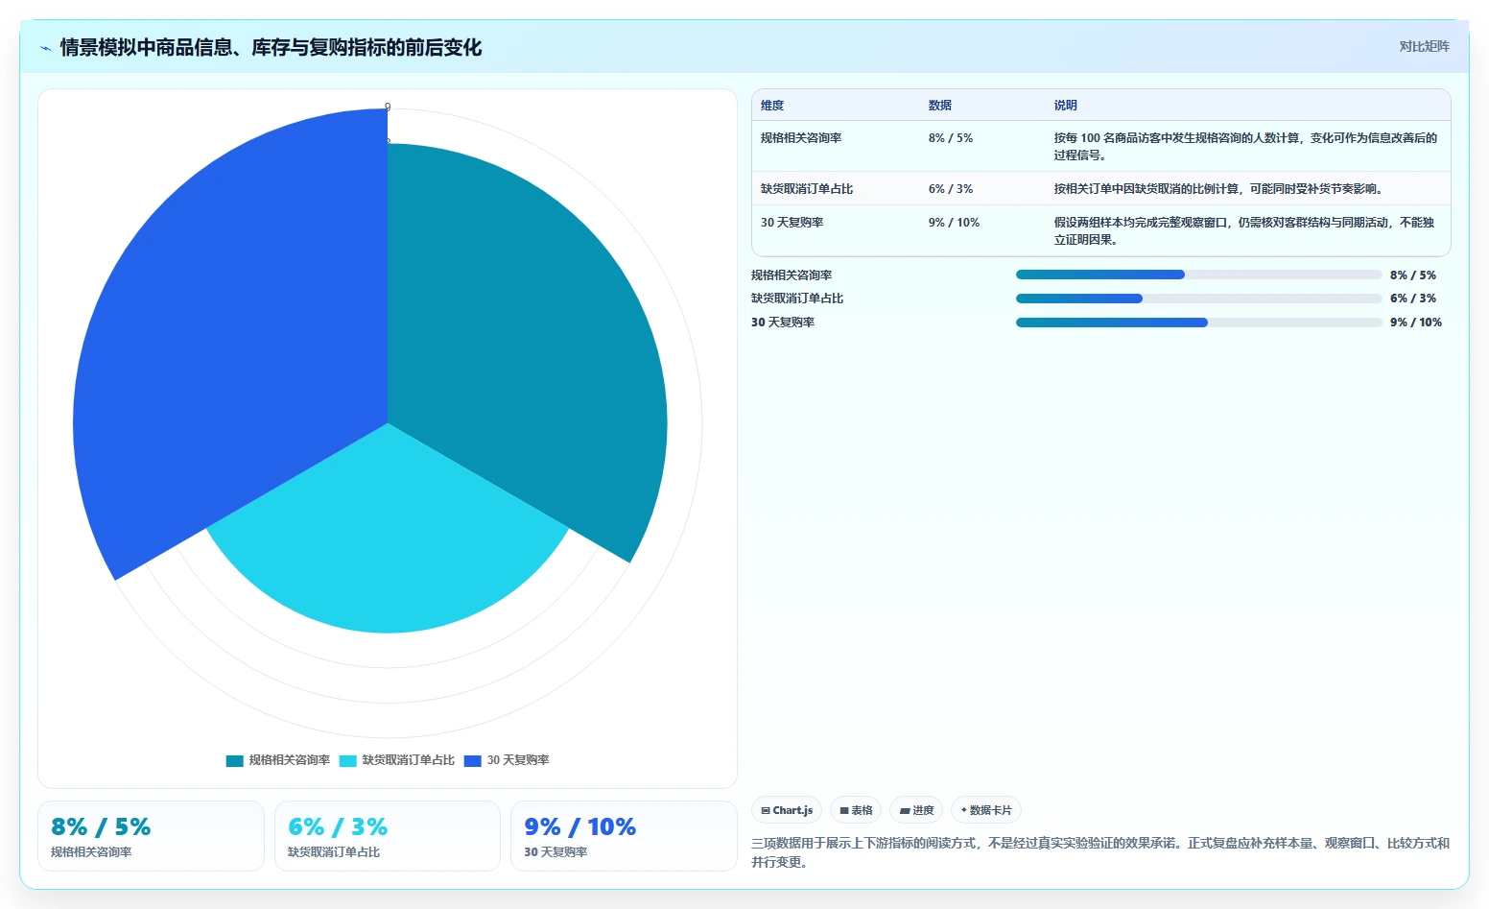
Task: Click 6% / 3% value beside progress bar
Action: (1413, 299)
